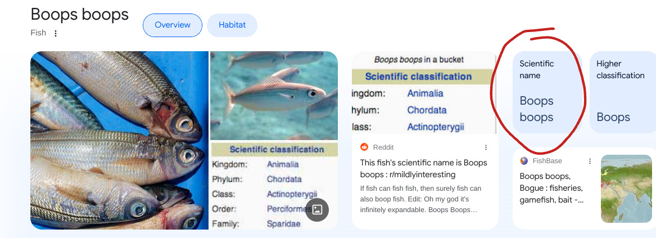View the underwater swimming fish photo

pyautogui.click(x=274, y=96)
